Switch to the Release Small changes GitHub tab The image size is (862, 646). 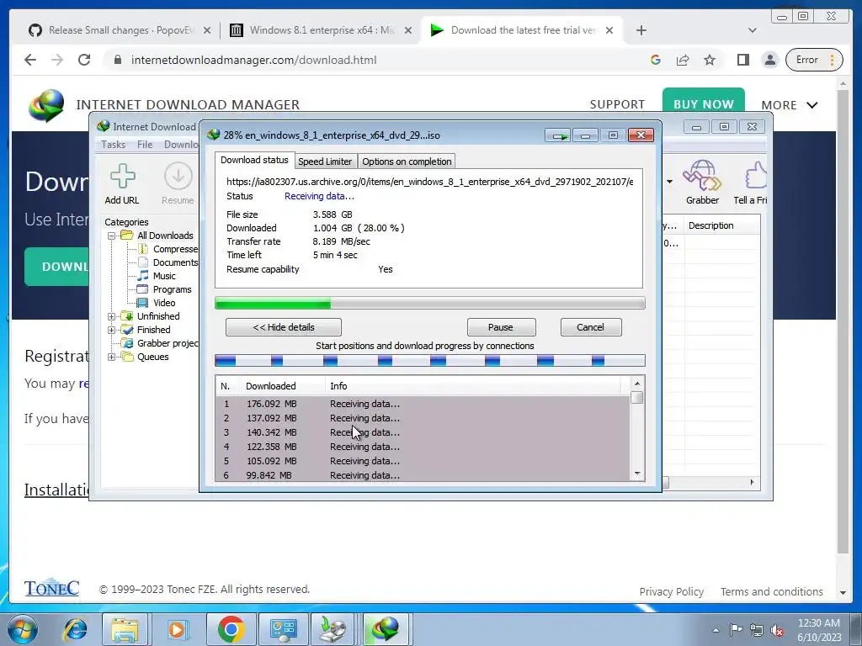(120, 30)
